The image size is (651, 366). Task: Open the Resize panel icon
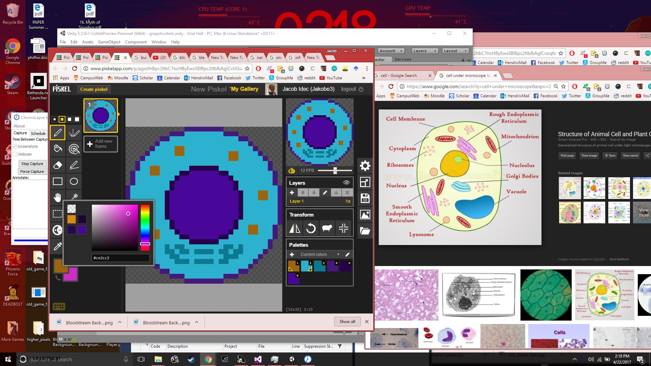(365, 182)
